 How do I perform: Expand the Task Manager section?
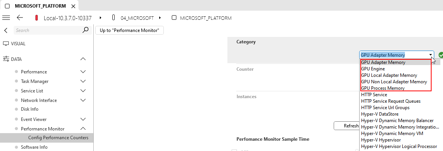[83, 81]
